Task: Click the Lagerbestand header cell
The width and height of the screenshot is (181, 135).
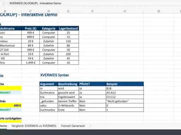Action: (x=68, y=28)
